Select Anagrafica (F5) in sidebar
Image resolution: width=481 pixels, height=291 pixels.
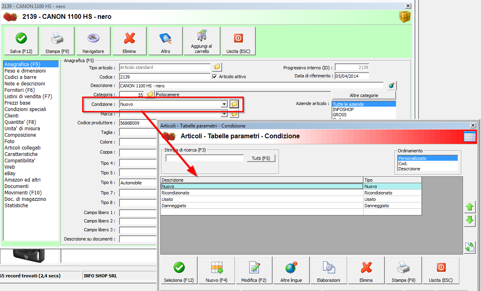point(30,64)
